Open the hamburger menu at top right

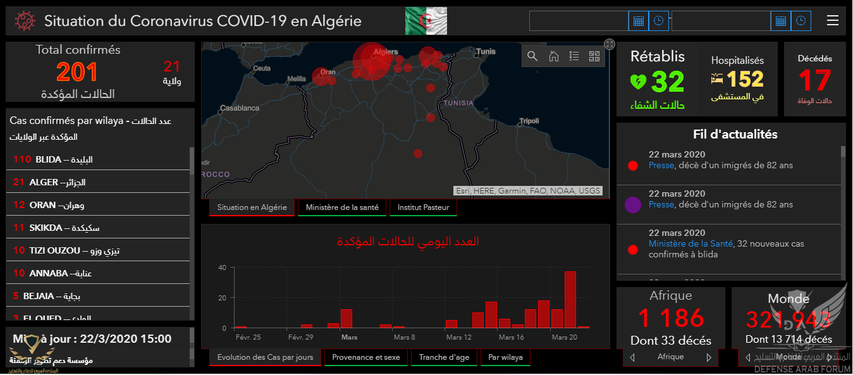(x=833, y=21)
